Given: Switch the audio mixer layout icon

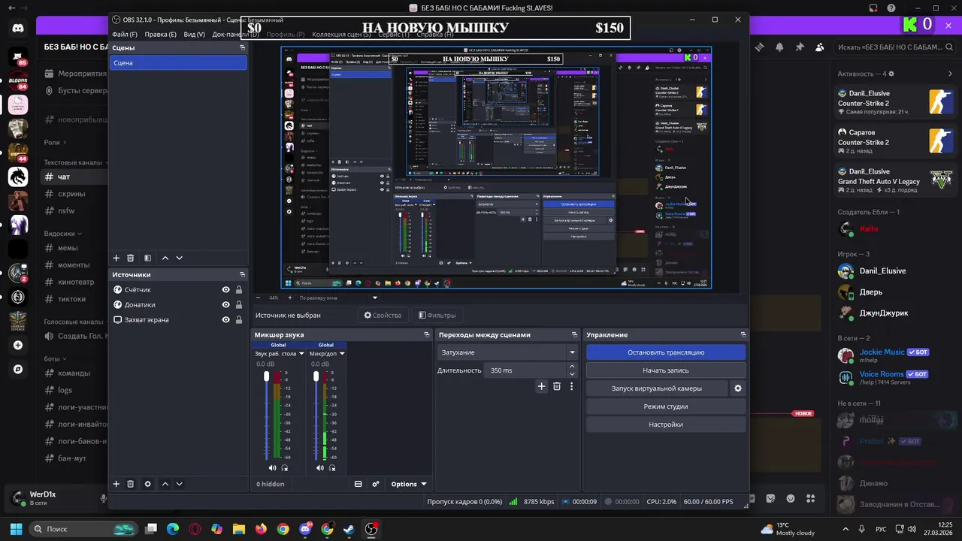Looking at the screenshot, I should tap(358, 484).
